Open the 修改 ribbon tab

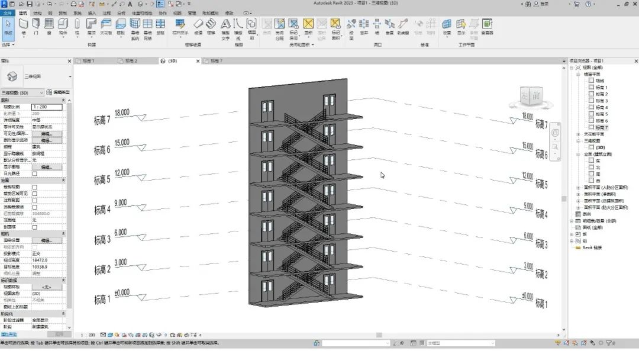coord(230,13)
